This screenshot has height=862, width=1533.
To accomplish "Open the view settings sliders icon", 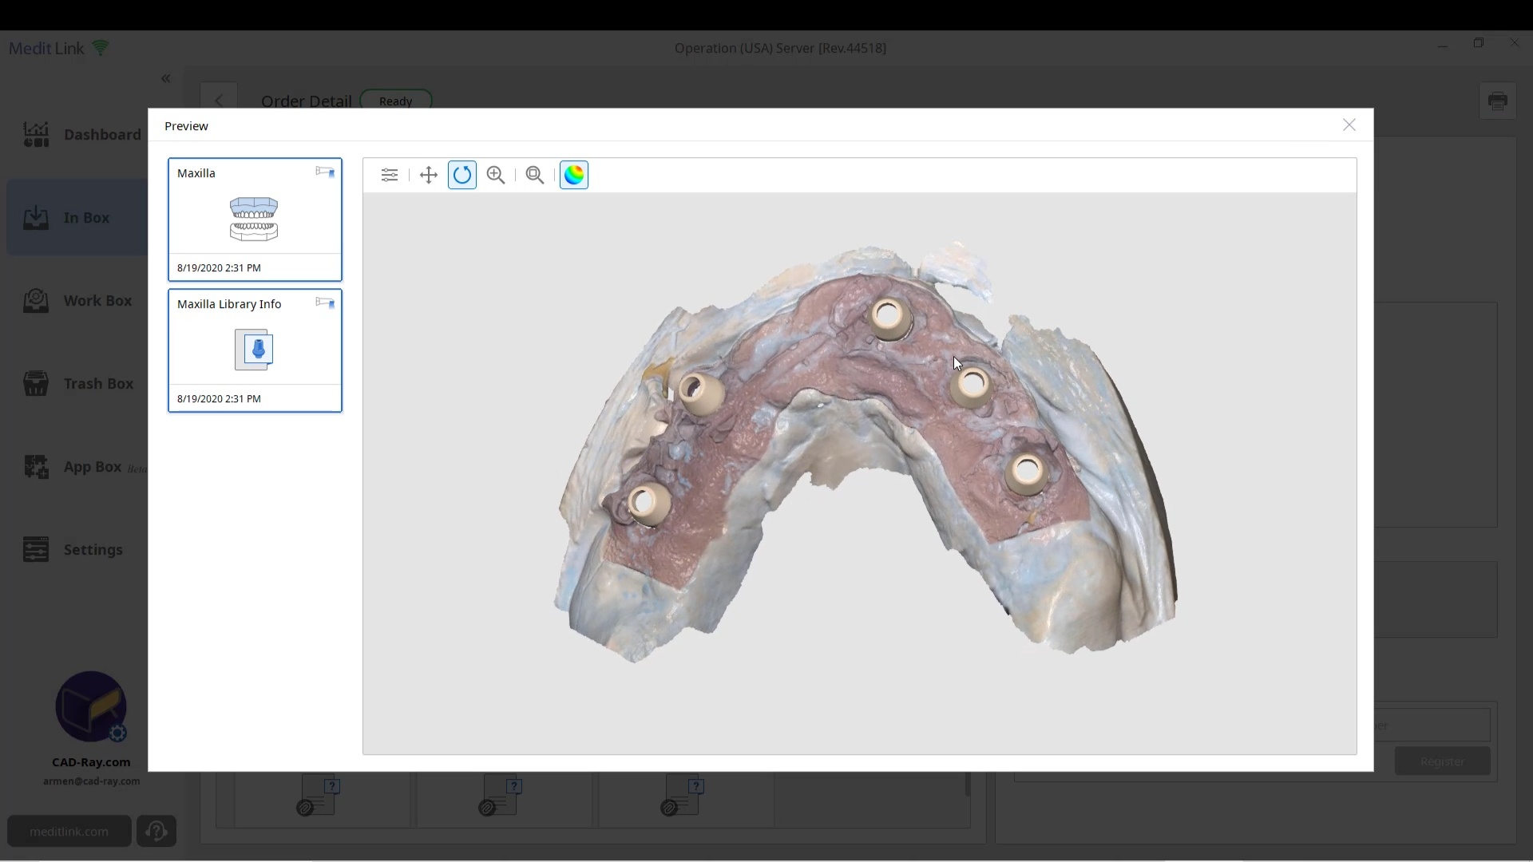I will tap(390, 175).
